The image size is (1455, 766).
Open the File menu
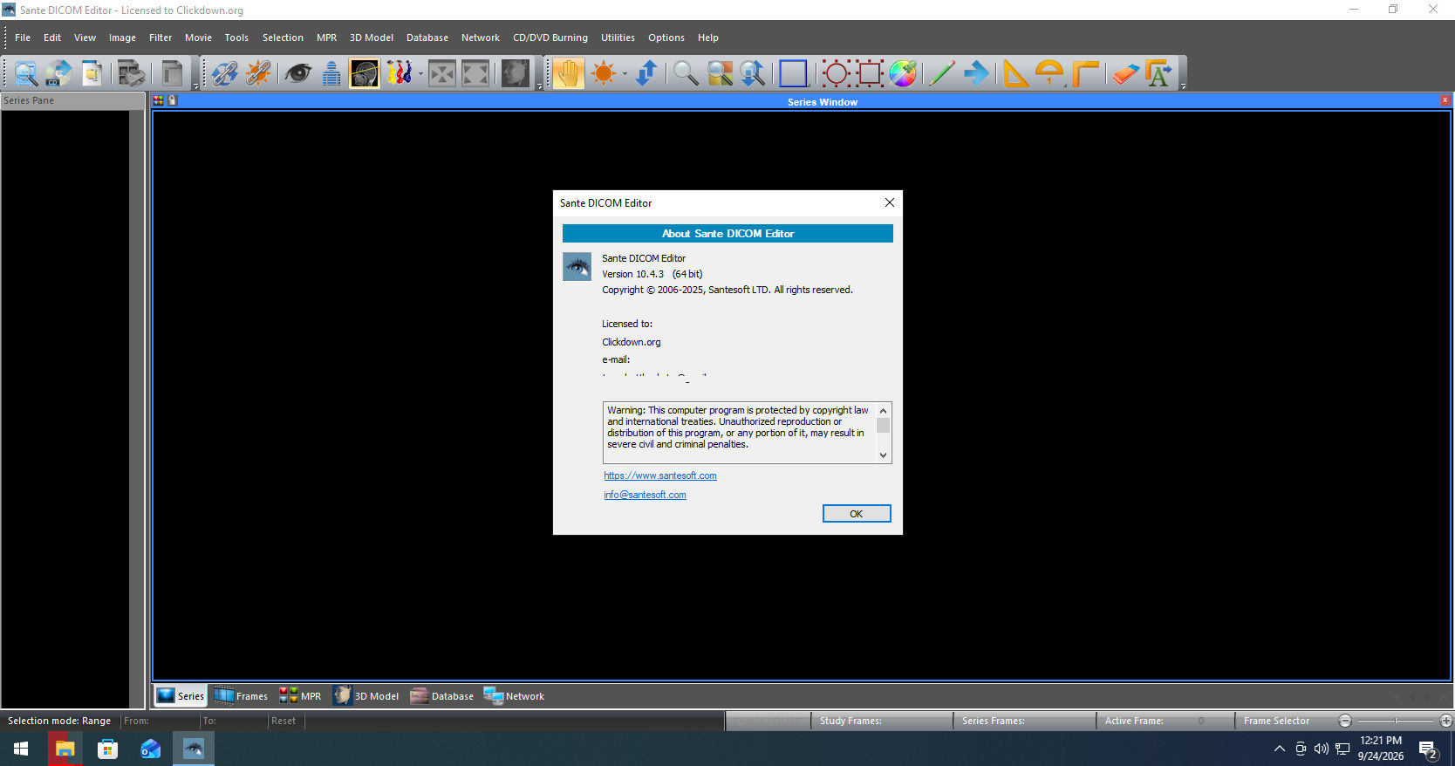23,38
